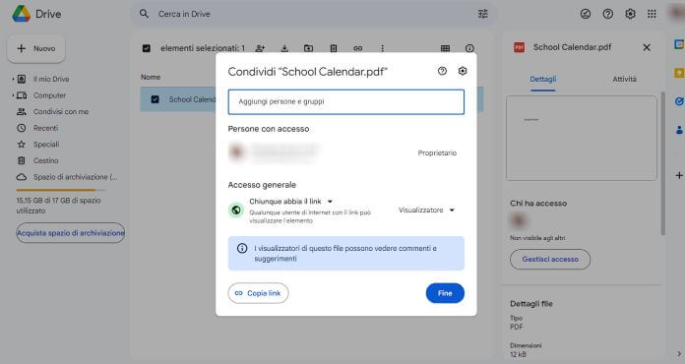Open the Visualizzatore role dropdown
The image size is (685, 364).
point(426,210)
